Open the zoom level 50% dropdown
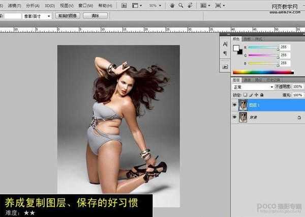 [156, 5]
